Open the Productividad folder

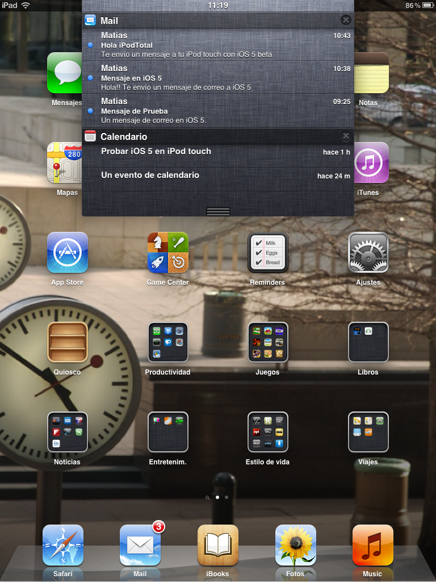click(x=168, y=342)
